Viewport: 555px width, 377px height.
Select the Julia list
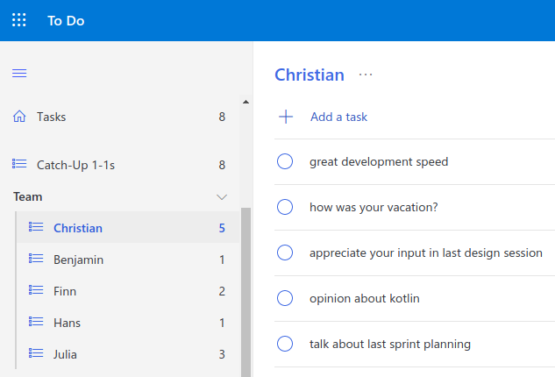coord(128,353)
